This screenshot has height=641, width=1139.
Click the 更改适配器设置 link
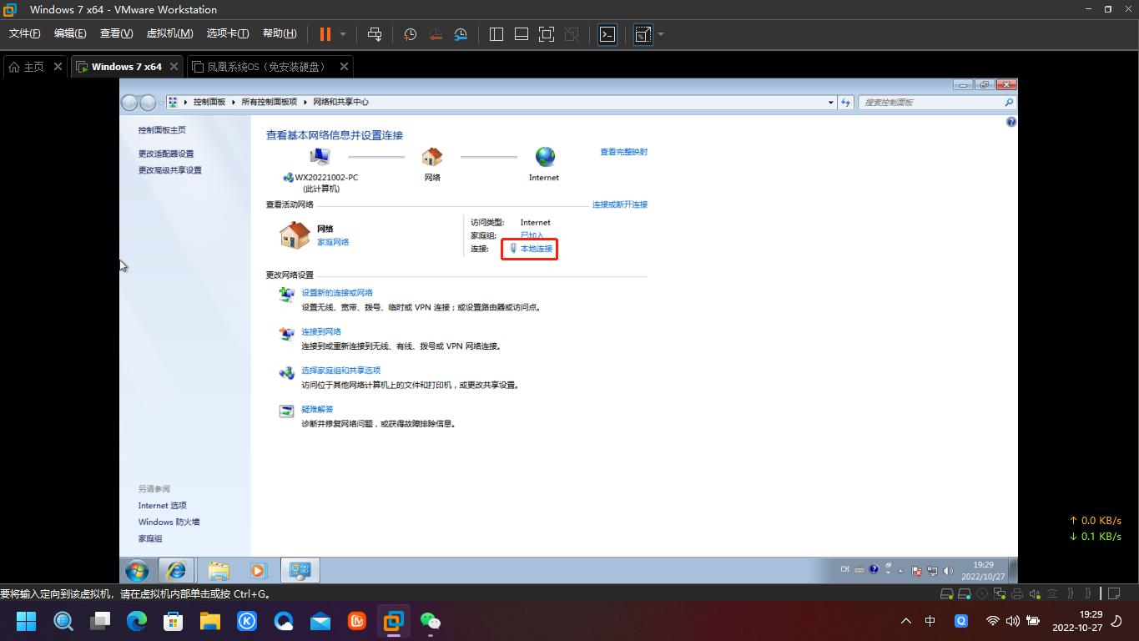click(167, 154)
